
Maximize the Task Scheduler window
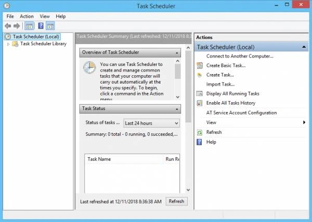click(x=287, y=5)
